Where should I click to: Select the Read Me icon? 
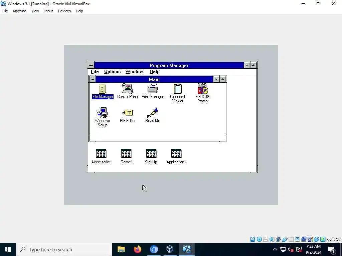(153, 115)
